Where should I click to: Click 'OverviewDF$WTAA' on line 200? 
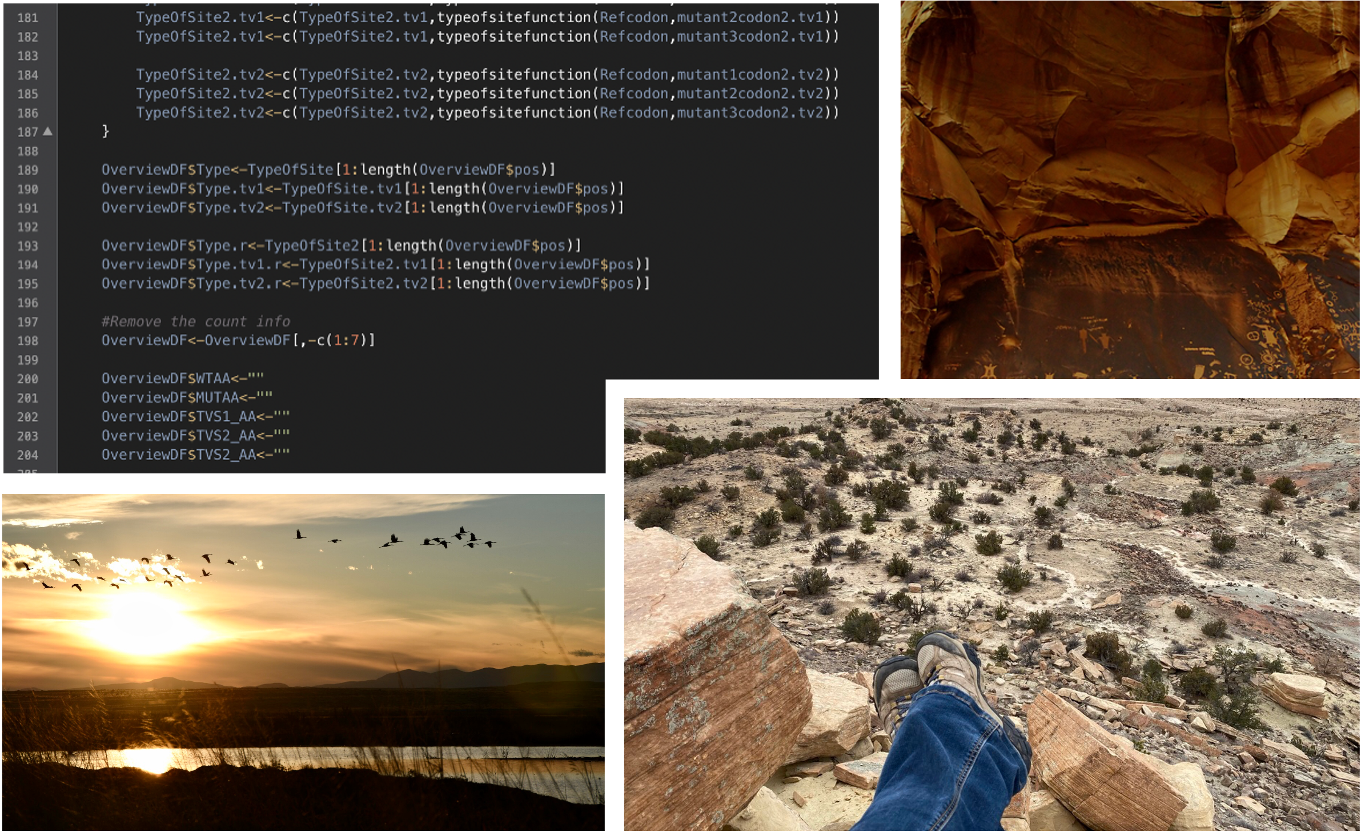point(166,379)
